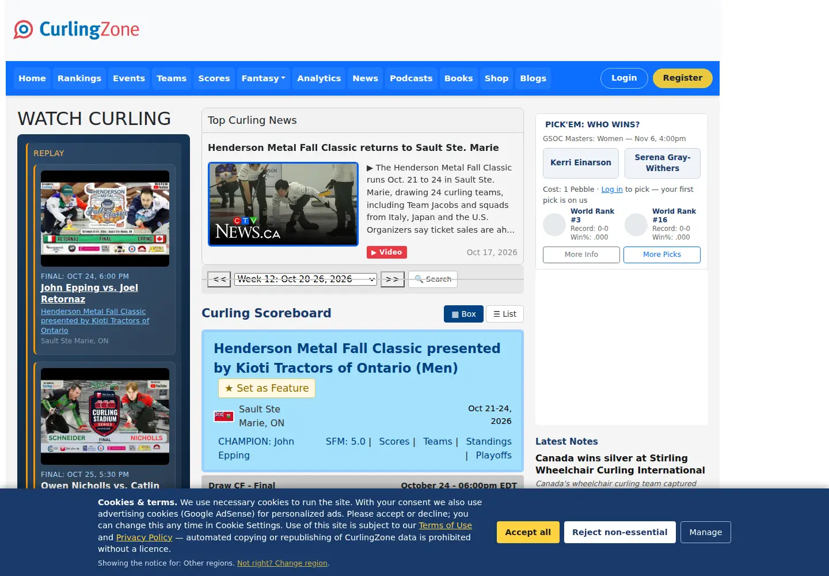Screen dimensions: 829x576
Task: Open the Shop nav item
Action: click(x=497, y=78)
